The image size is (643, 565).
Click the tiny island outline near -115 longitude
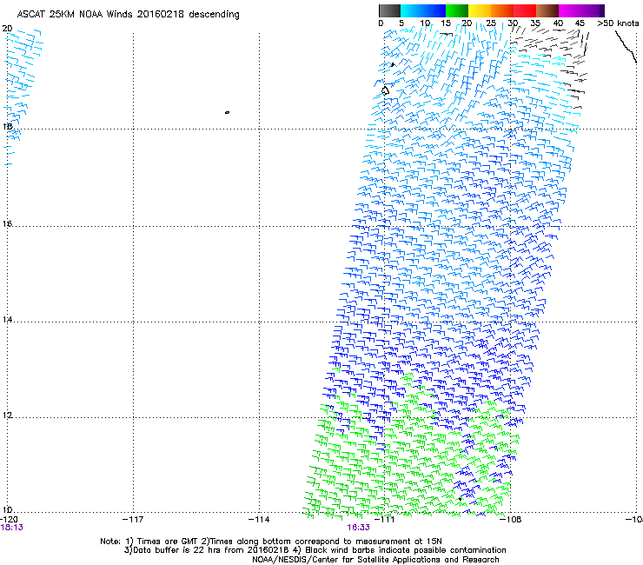227,112
